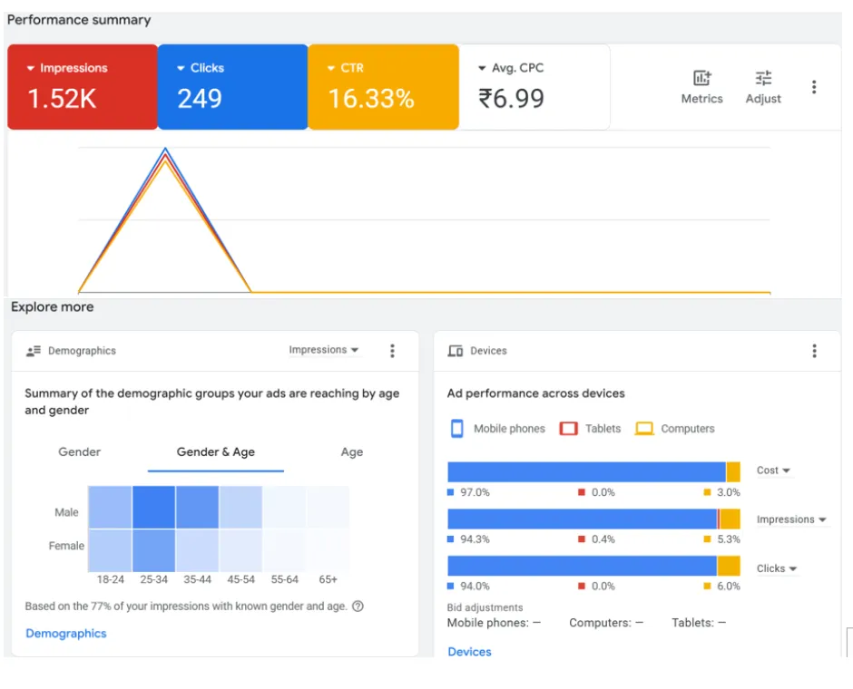Open the Metrics chart icon
Image resolution: width=853 pixels, height=689 pixels.
coord(701,78)
